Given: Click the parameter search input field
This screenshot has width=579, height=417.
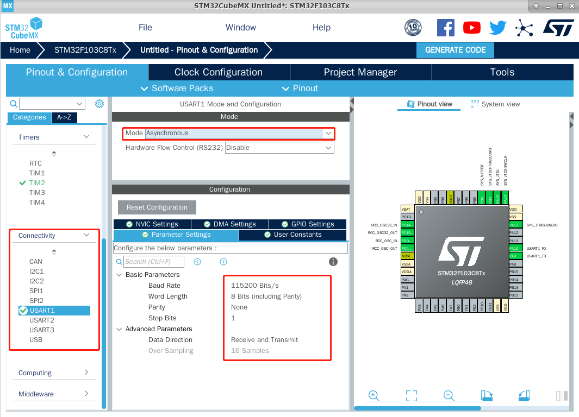Looking at the screenshot, I should [154, 262].
